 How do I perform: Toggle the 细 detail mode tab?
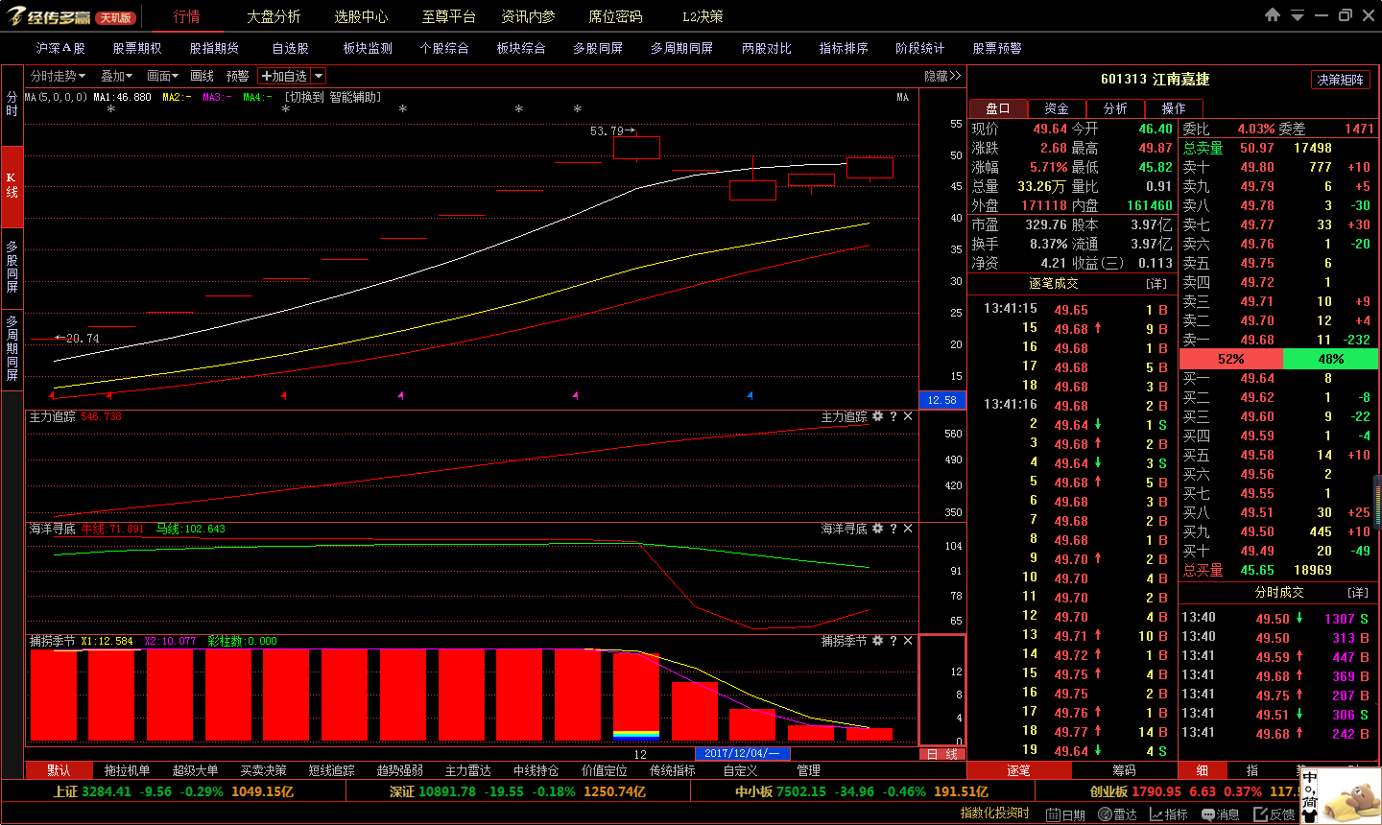(1203, 770)
